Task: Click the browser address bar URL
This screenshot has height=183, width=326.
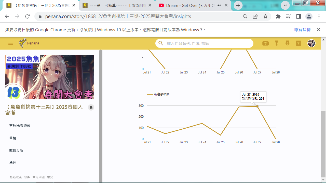Action: point(118,17)
